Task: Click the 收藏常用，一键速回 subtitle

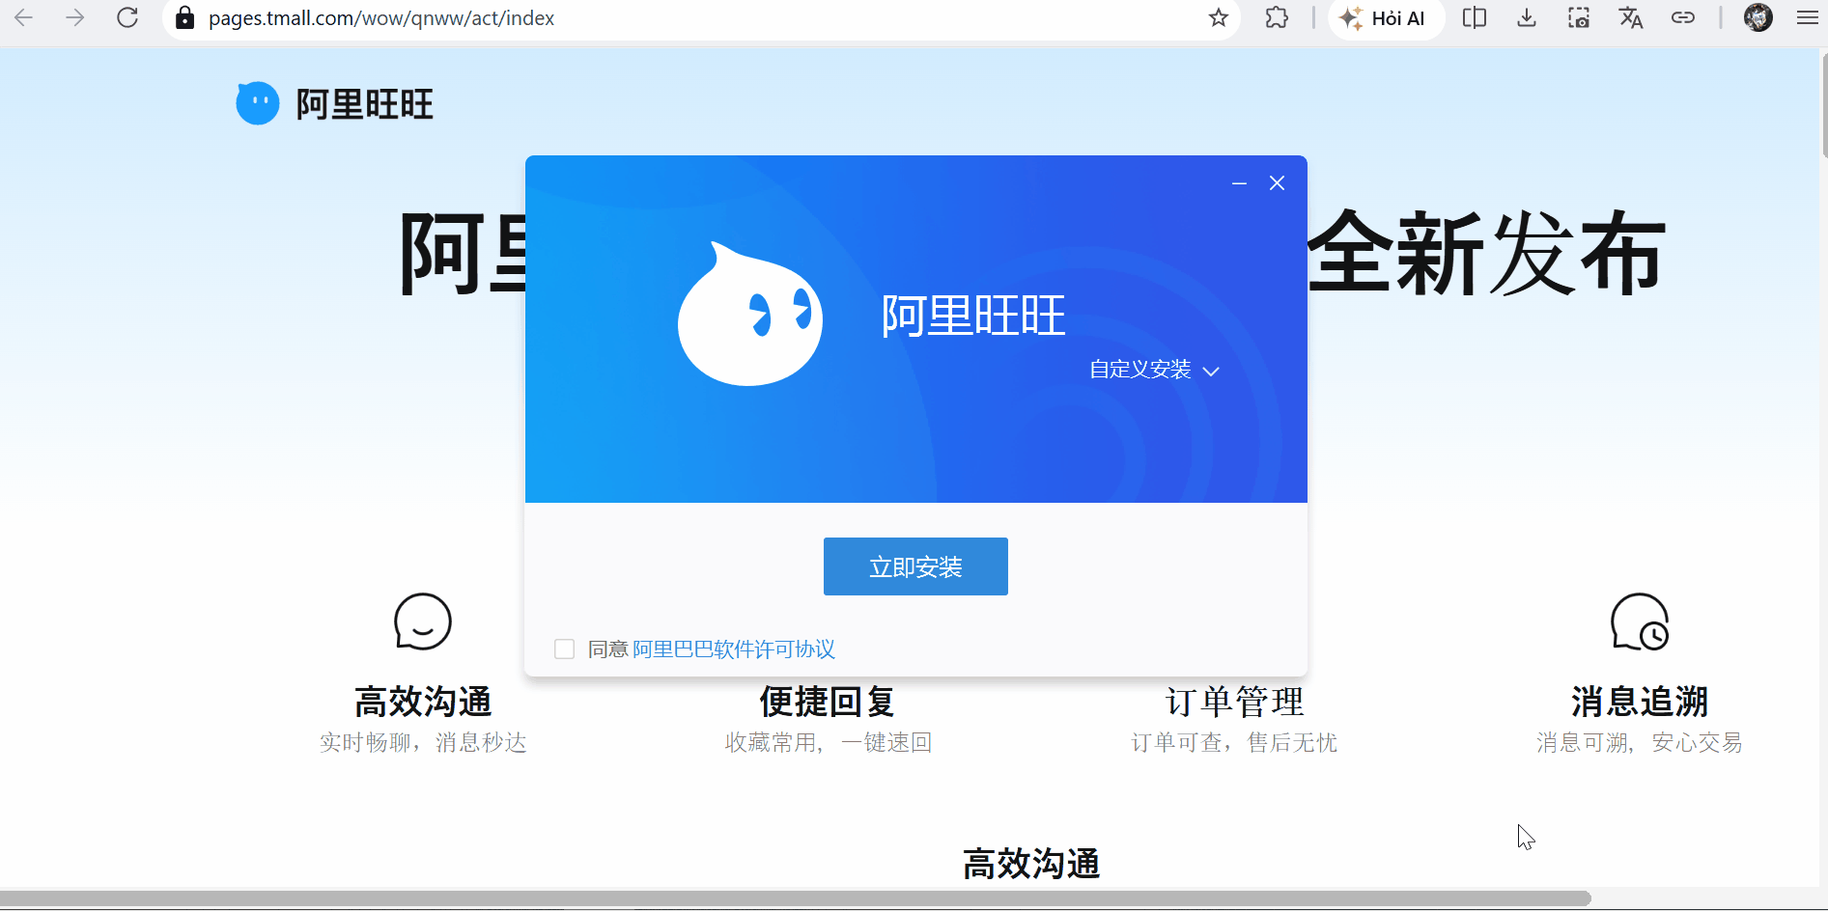Action: pos(829,742)
